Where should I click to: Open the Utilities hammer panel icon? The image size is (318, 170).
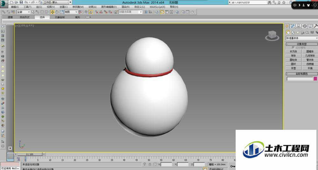click(315, 26)
